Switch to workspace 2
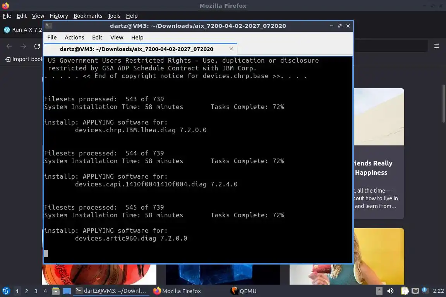Screen dimensions: 446x297 point(26,291)
